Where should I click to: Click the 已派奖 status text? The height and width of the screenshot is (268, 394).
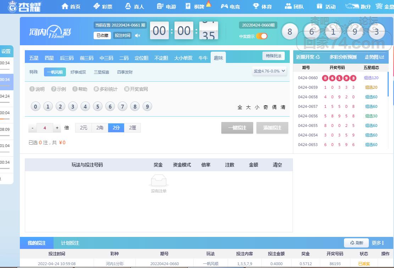[364, 264]
